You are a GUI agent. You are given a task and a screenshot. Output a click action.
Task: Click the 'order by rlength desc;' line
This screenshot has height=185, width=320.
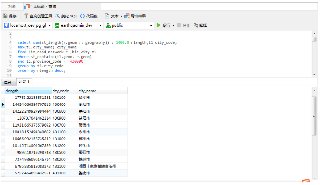pos(41,71)
